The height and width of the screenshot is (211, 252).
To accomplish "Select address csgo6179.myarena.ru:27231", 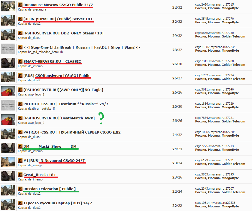I will [x=214, y=160].
